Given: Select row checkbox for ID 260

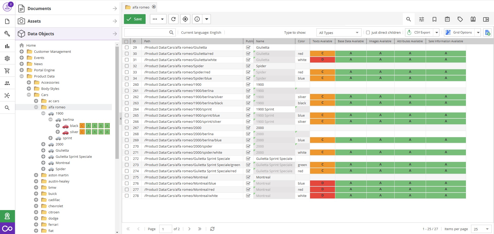Looking at the screenshot, I should click(x=127, y=84).
